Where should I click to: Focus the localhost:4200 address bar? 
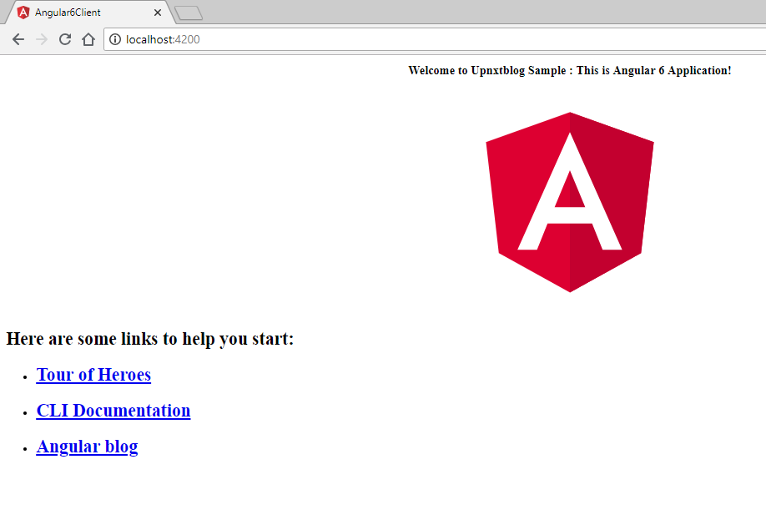coord(435,39)
